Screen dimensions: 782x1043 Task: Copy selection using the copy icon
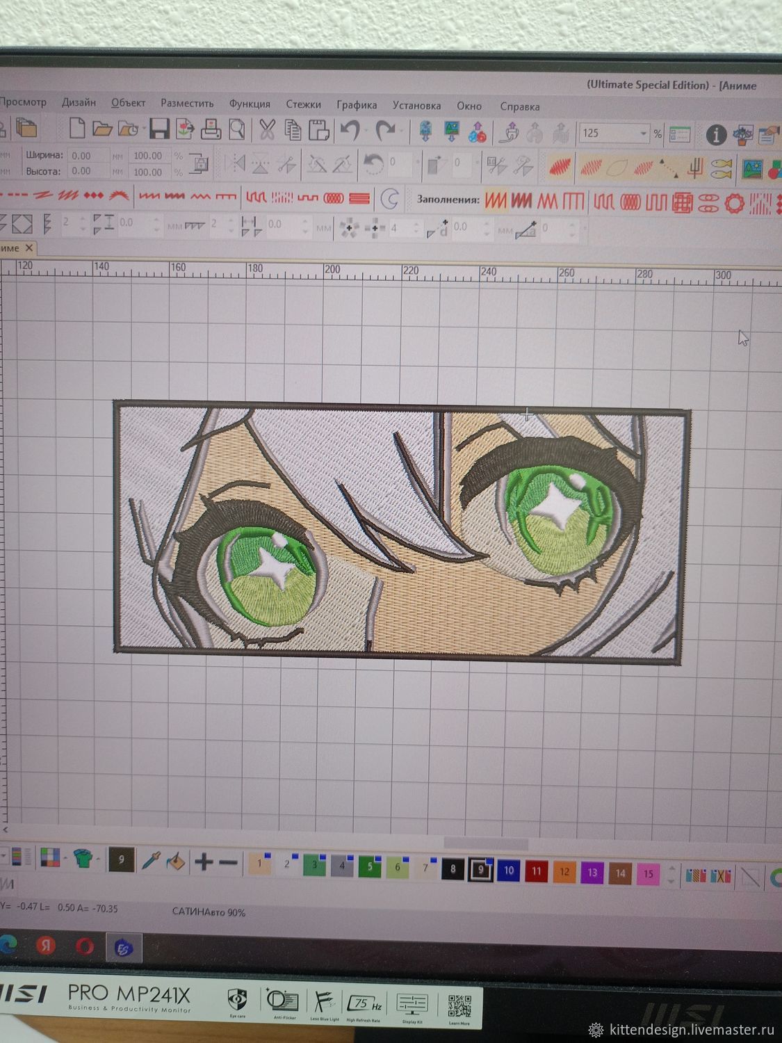(x=293, y=130)
